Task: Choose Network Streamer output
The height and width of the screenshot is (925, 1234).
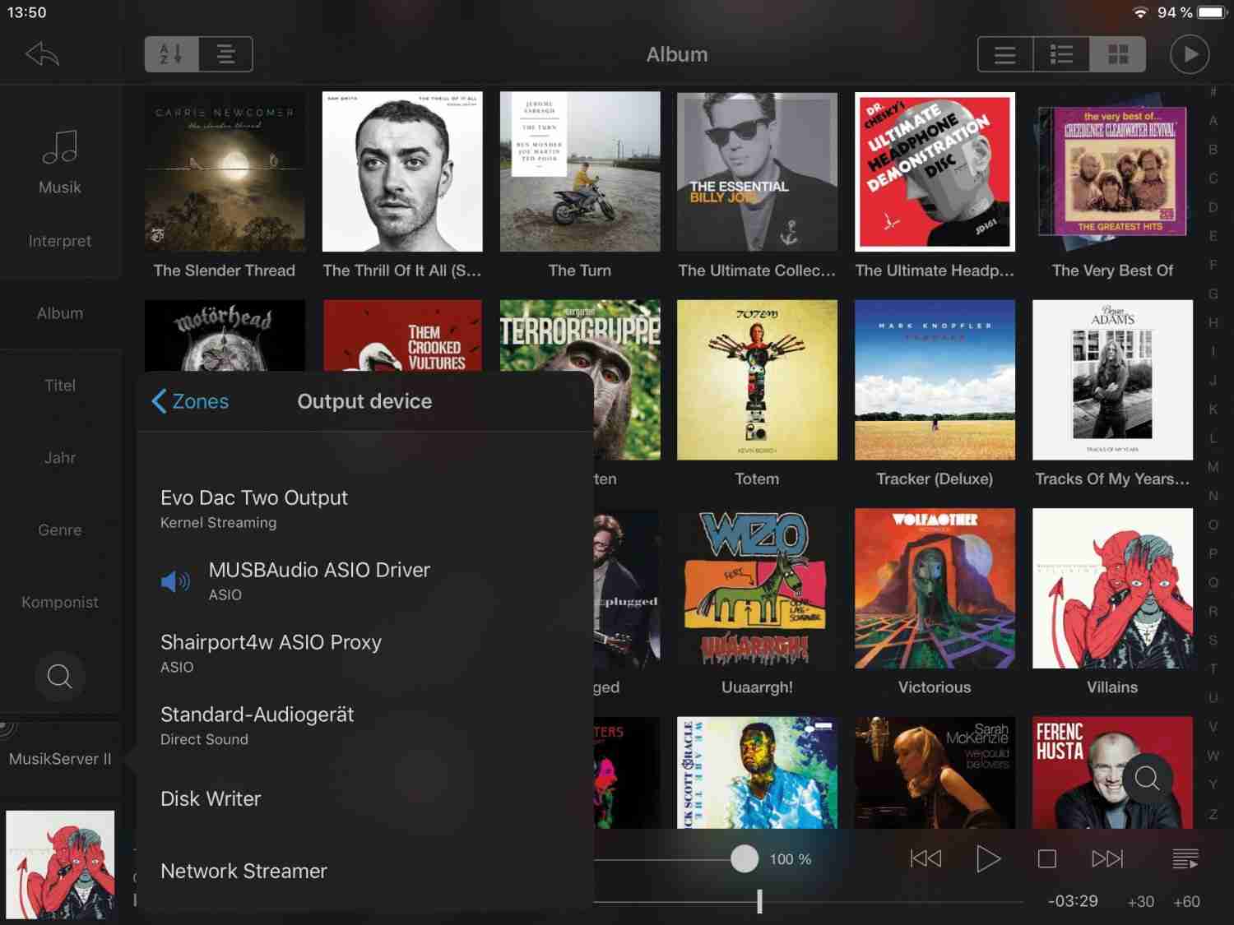Action: pyautogui.click(x=365, y=871)
